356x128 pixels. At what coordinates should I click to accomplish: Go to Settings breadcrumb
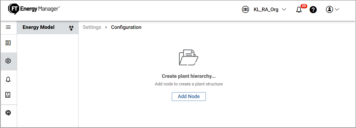coord(92,27)
